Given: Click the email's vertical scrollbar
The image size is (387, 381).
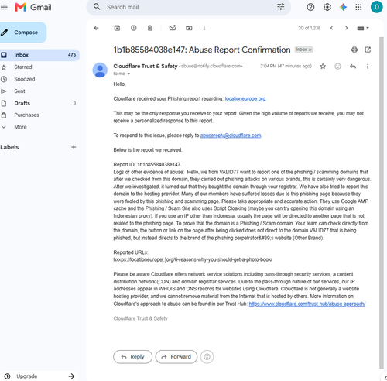Looking at the screenshot, I should (382, 203).
